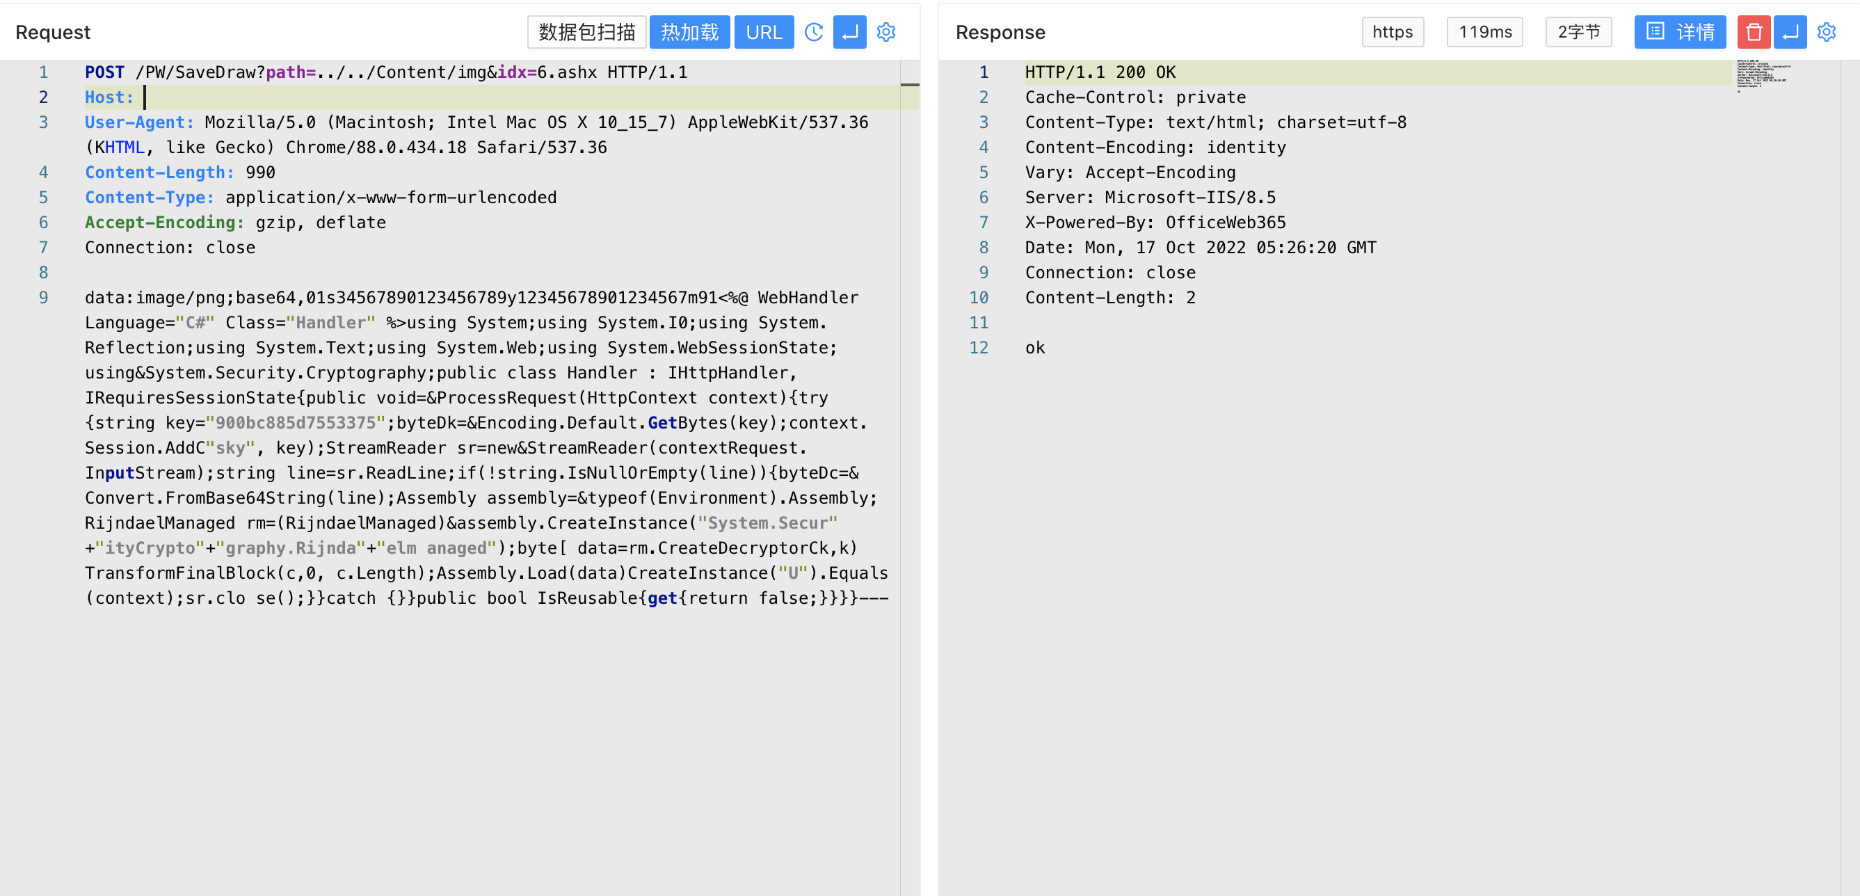
Task: Click the response minimap thumbnail
Action: click(1762, 75)
